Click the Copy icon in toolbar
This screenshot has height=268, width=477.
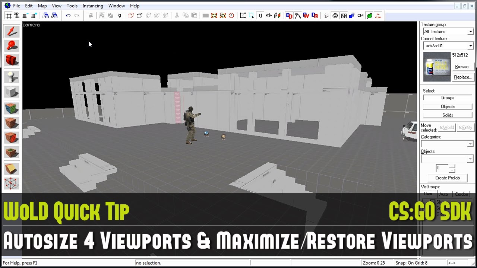coord(186,16)
